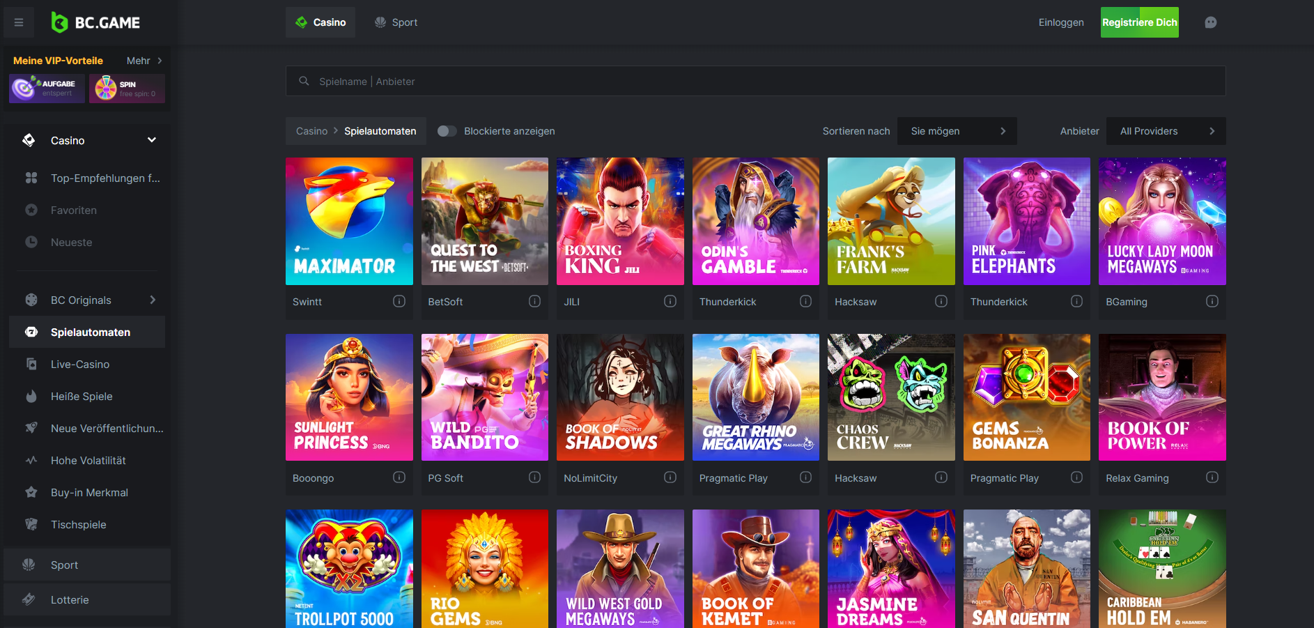Screen dimensions: 1314x628
Task: Show info for Pragmatic Play Great Rhino
Action: click(805, 477)
